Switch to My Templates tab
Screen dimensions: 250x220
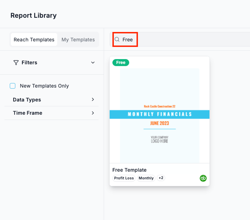(x=78, y=39)
